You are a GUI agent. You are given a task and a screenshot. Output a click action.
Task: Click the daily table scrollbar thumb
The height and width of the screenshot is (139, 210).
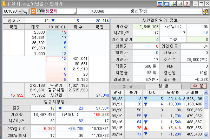[x=206, y=102]
